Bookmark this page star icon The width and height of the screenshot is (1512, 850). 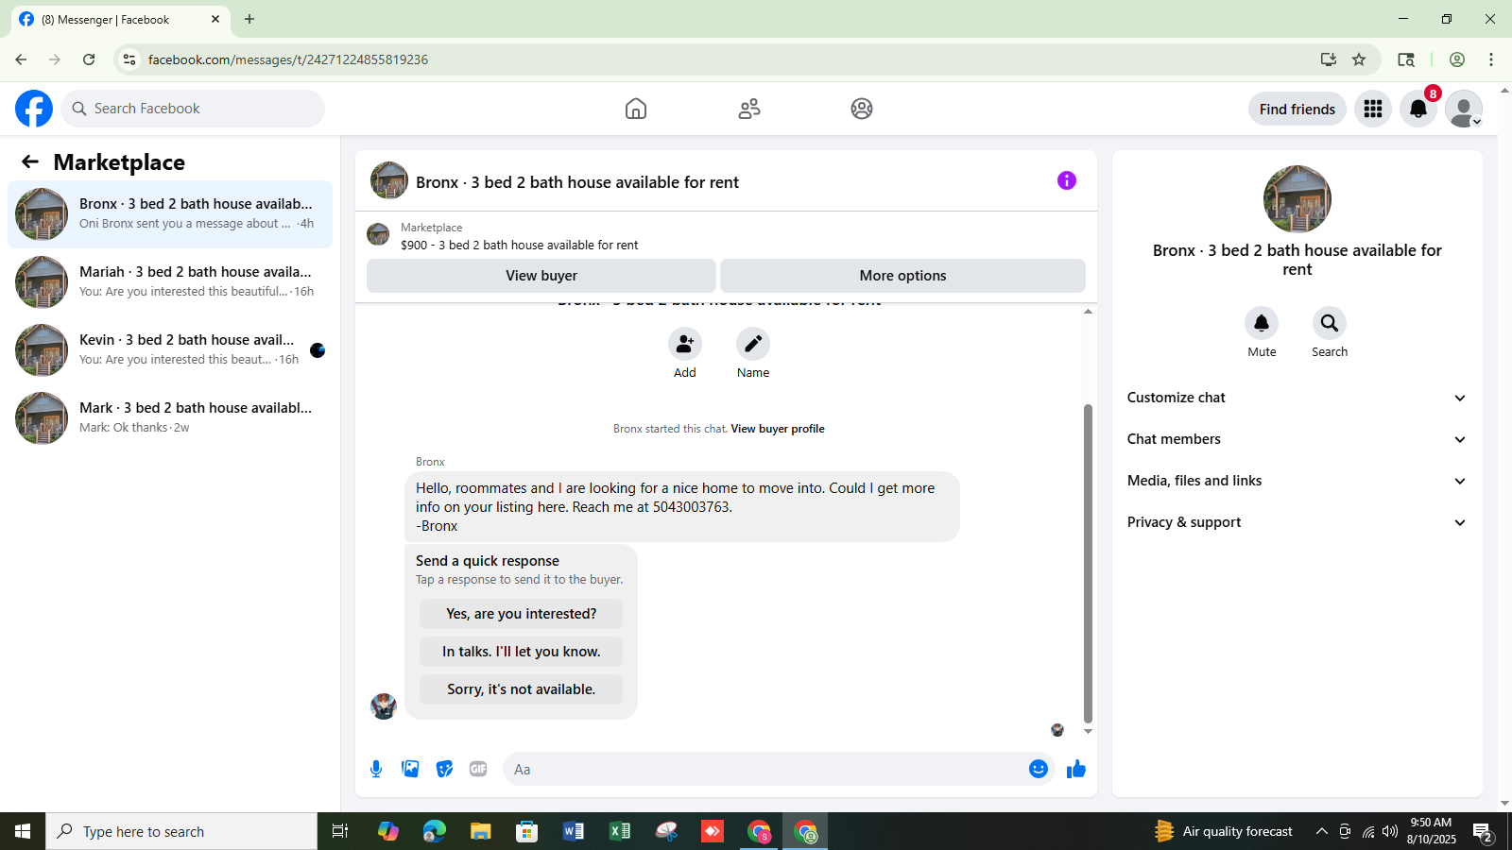[x=1359, y=59]
